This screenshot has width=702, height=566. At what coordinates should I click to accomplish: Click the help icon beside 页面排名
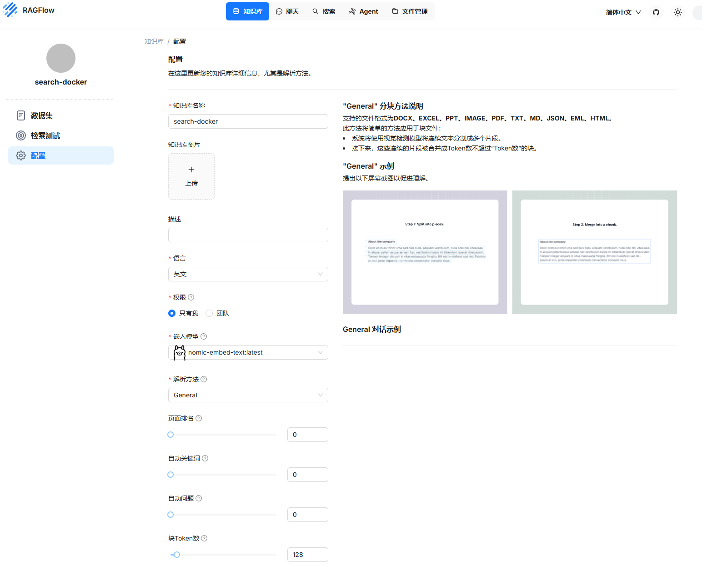pyautogui.click(x=199, y=418)
